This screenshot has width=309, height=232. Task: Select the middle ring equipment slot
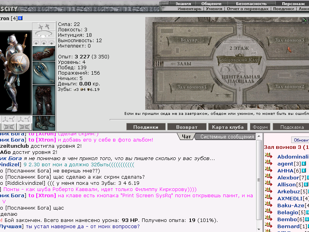click(x=44, y=42)
